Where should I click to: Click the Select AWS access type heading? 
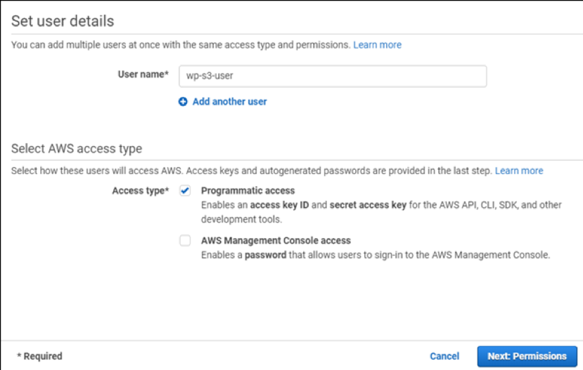[77, 148]
